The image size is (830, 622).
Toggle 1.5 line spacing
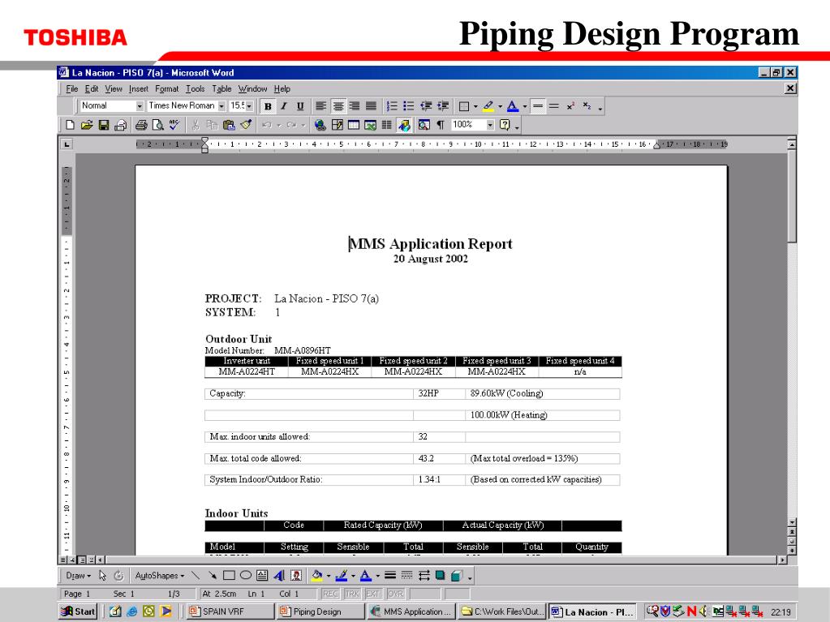tap(554, 106)
